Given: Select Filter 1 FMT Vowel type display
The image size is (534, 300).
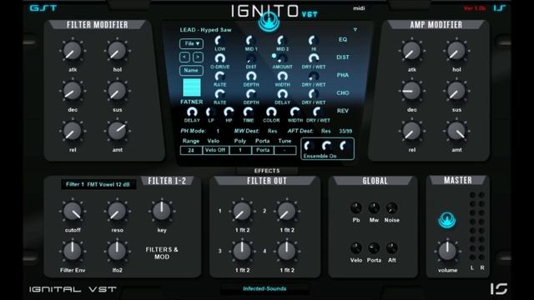Looking at the screenshot, I should click(x=98, y=184).
